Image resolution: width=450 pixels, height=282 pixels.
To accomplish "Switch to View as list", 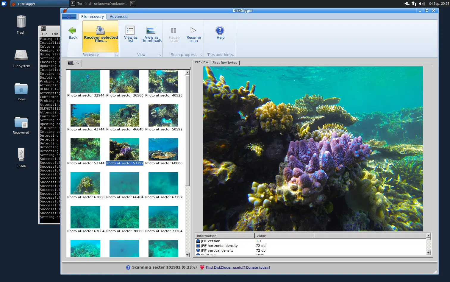I will point(130,34).
